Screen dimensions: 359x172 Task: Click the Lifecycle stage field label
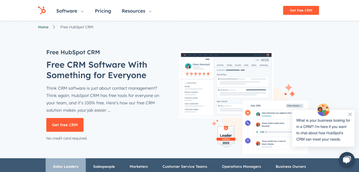191,109
